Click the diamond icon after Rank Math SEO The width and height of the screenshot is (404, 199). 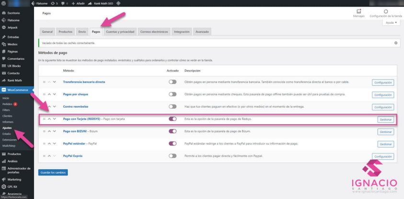pos(118,4)
